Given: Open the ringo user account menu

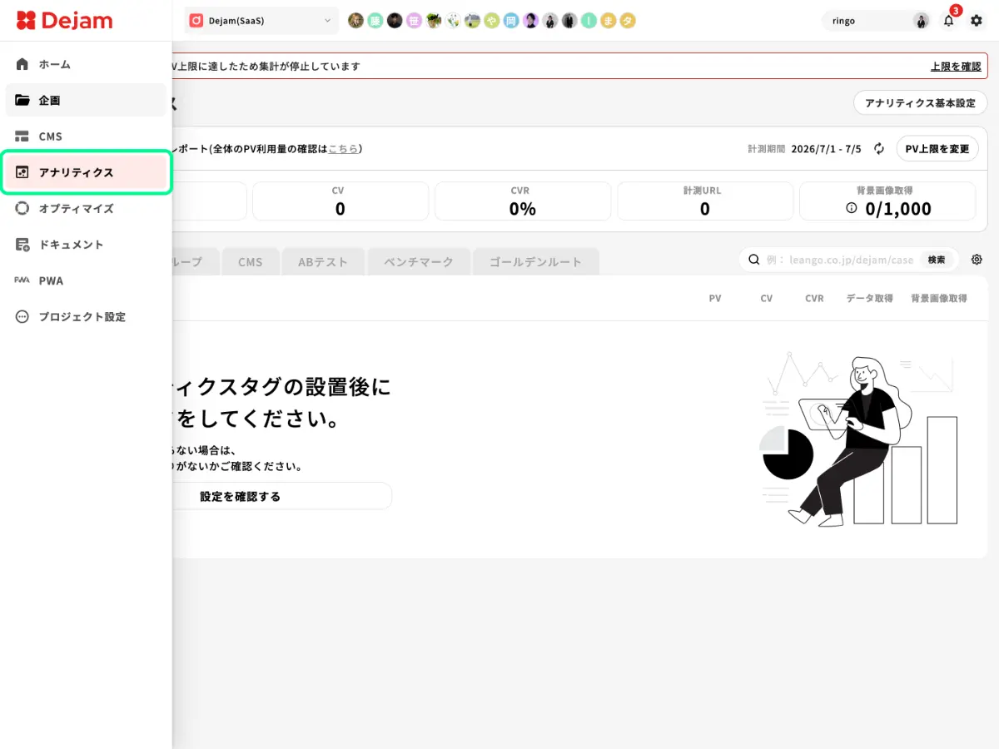Looking at the screenshot, I should click(876, 21).
